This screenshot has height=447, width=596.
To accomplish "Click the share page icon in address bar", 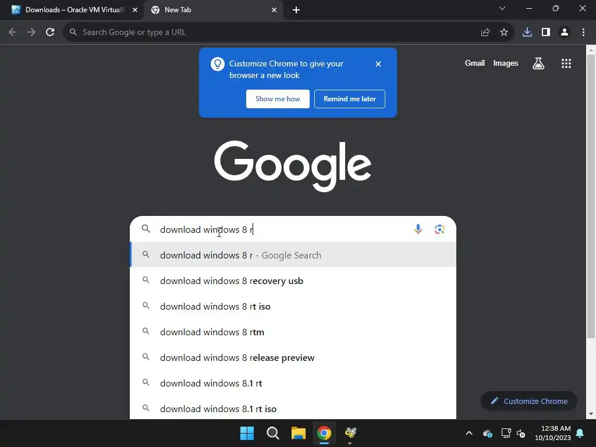I will click(x=485, y=33).
